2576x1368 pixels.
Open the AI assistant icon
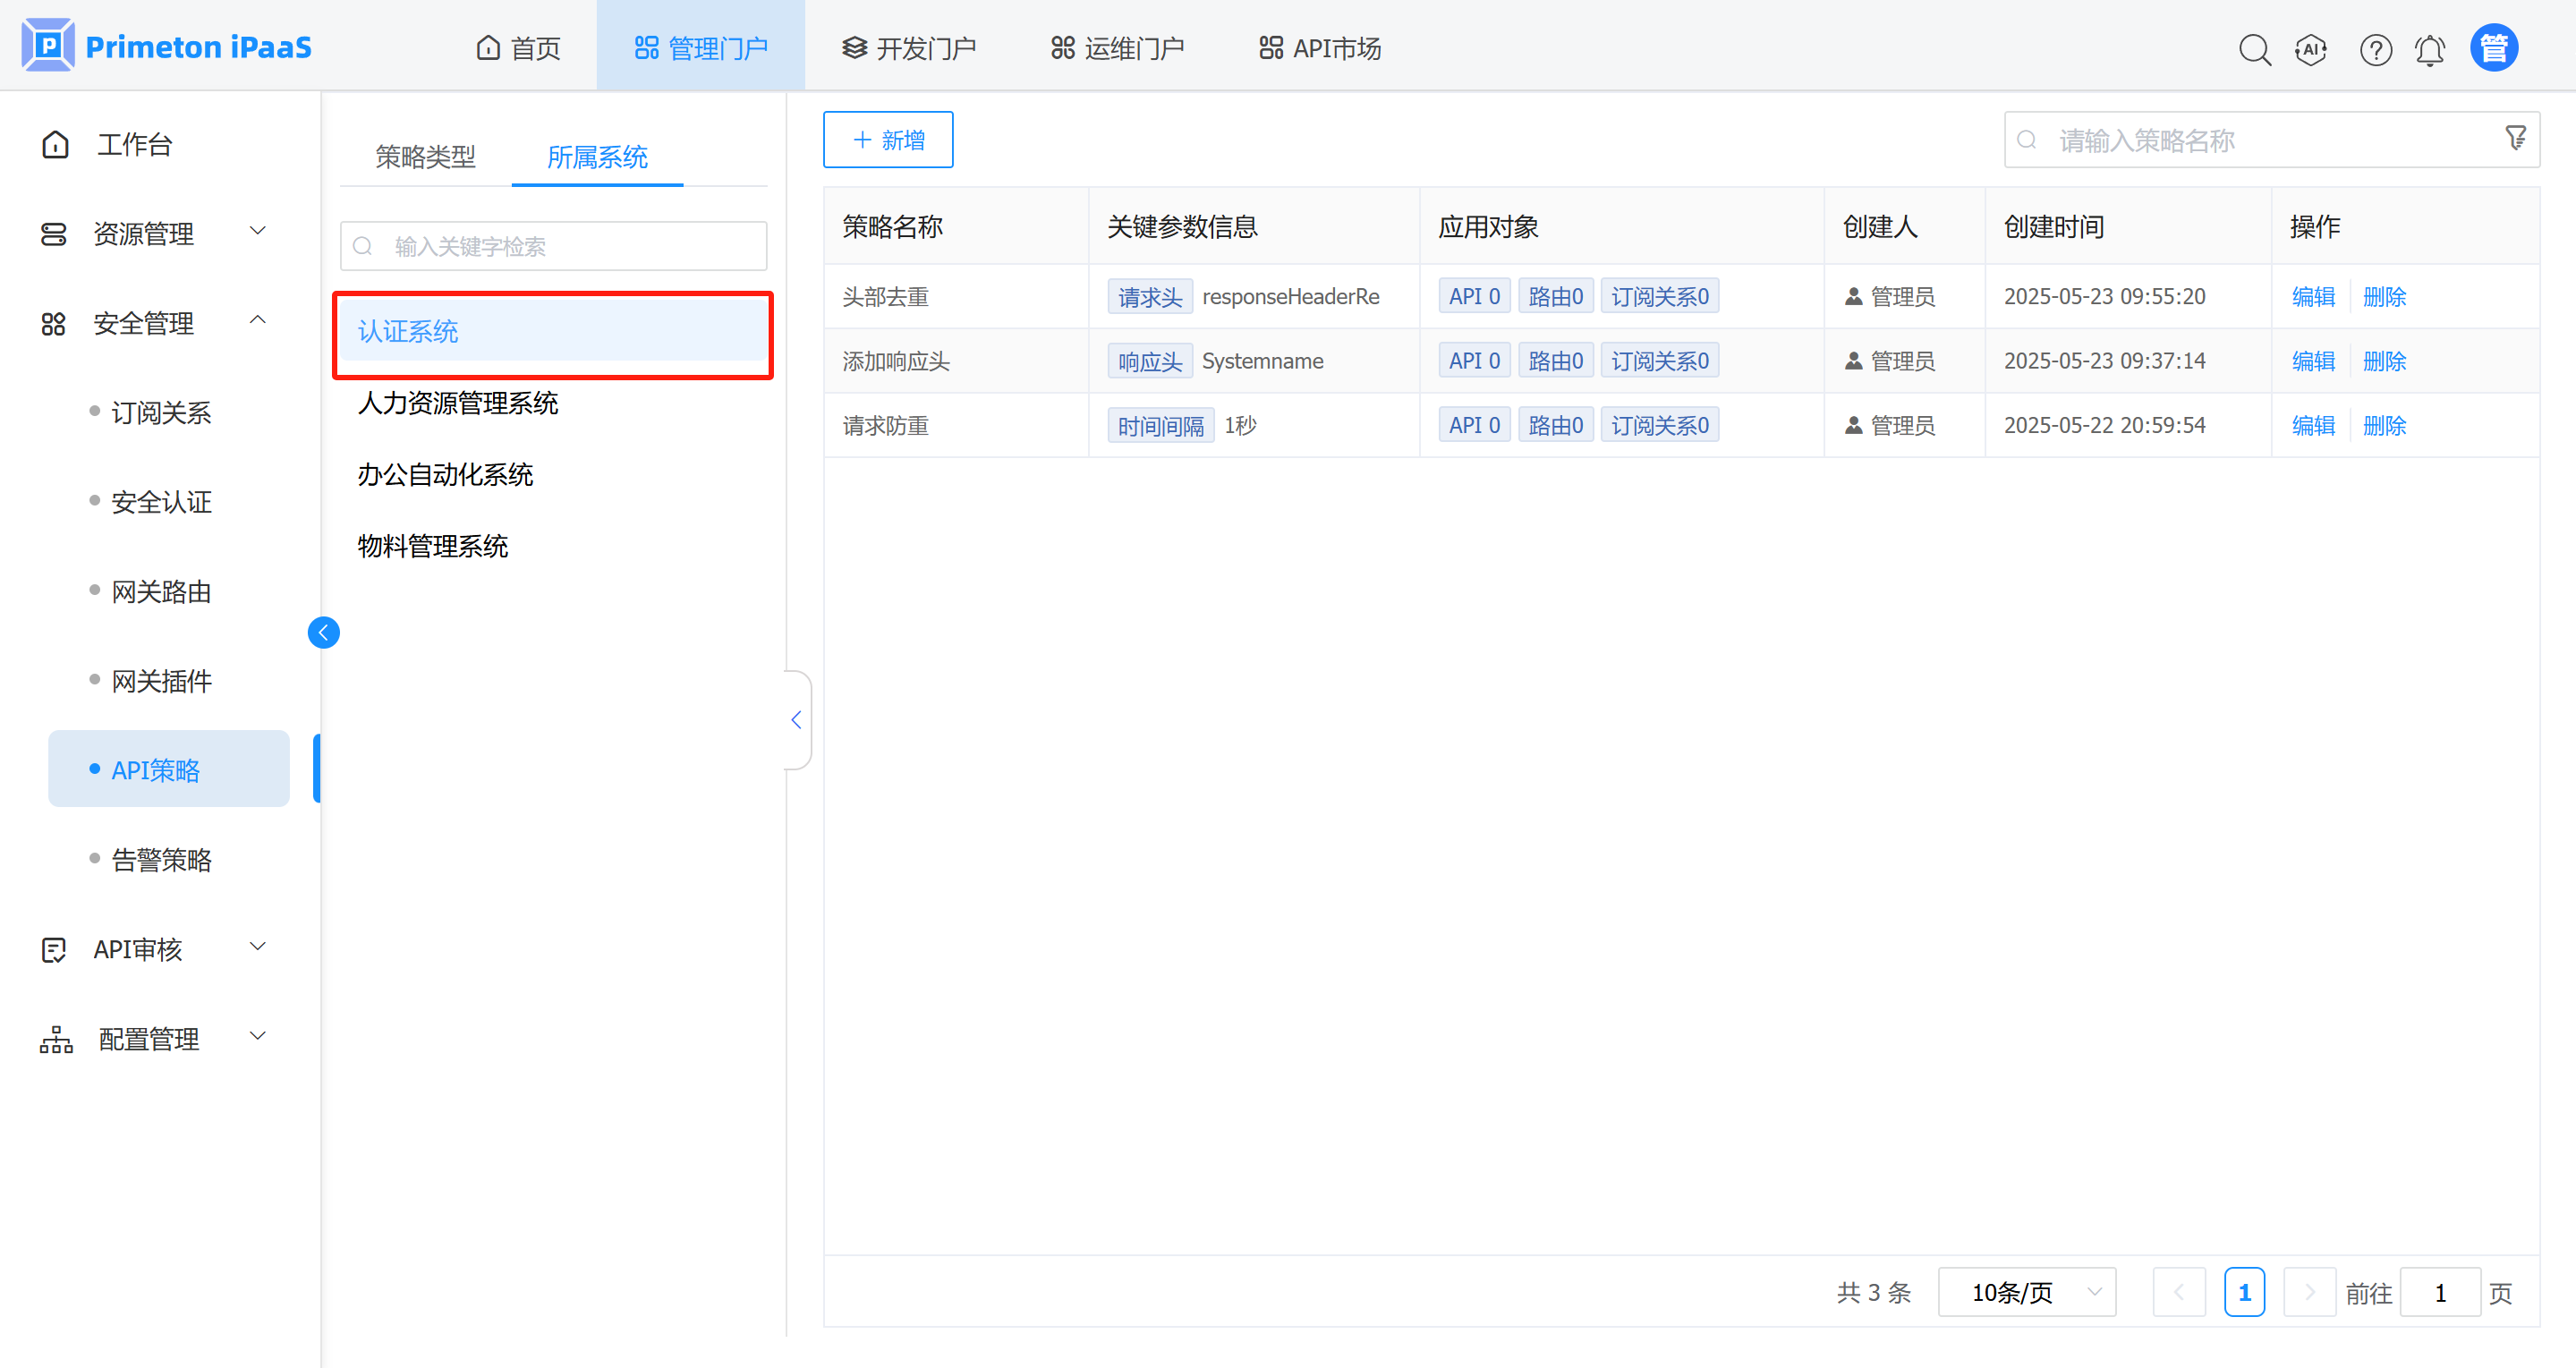coord(2311,49)
